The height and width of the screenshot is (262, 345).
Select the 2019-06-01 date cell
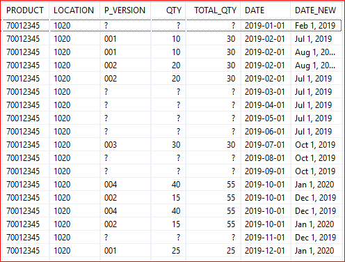(266, 132)
